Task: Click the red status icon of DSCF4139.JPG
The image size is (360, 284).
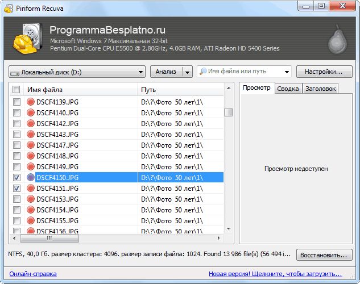Action: click(31, 102)
